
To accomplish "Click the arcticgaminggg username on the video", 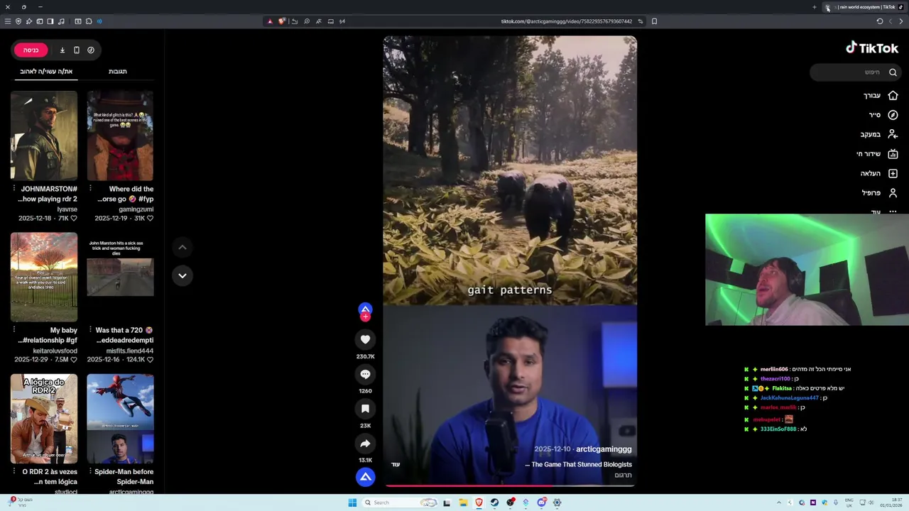I will (604, 449).
